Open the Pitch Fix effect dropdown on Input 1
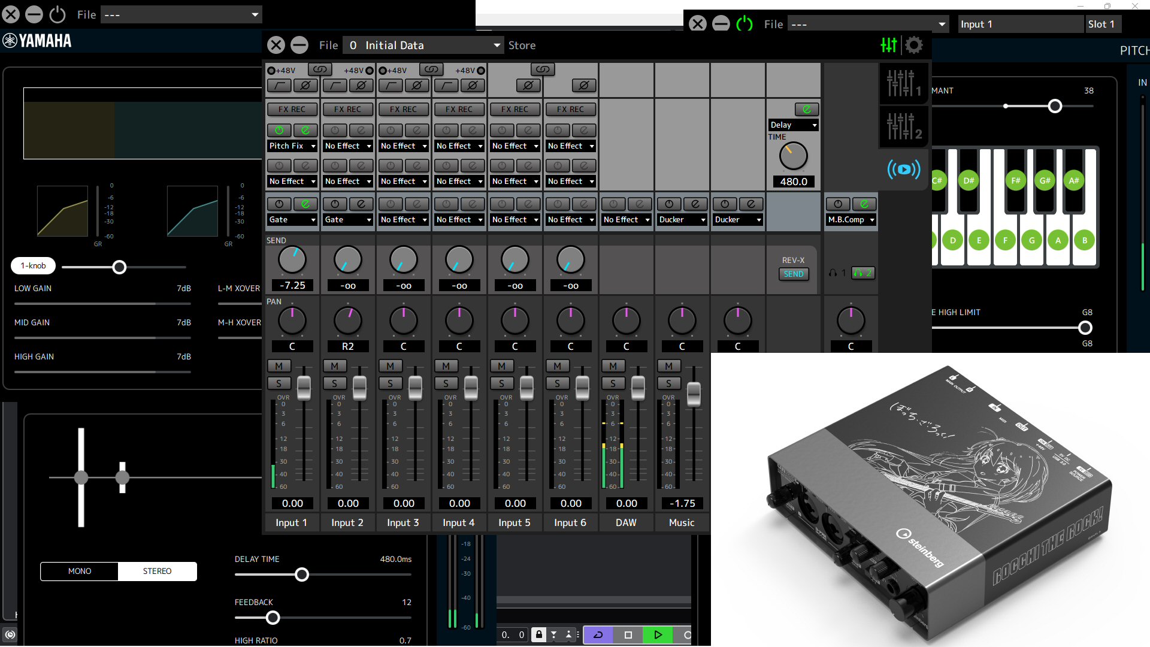Viewport: 1150px width, 647px height. pos(292,146)
